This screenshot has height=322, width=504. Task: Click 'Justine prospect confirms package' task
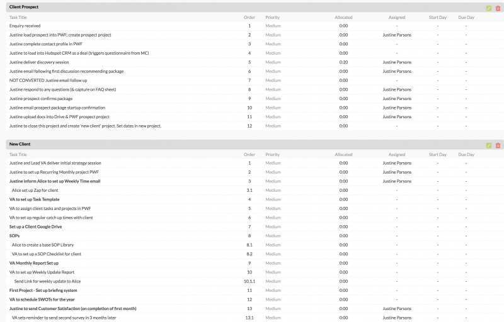click(x=41, y=99)
